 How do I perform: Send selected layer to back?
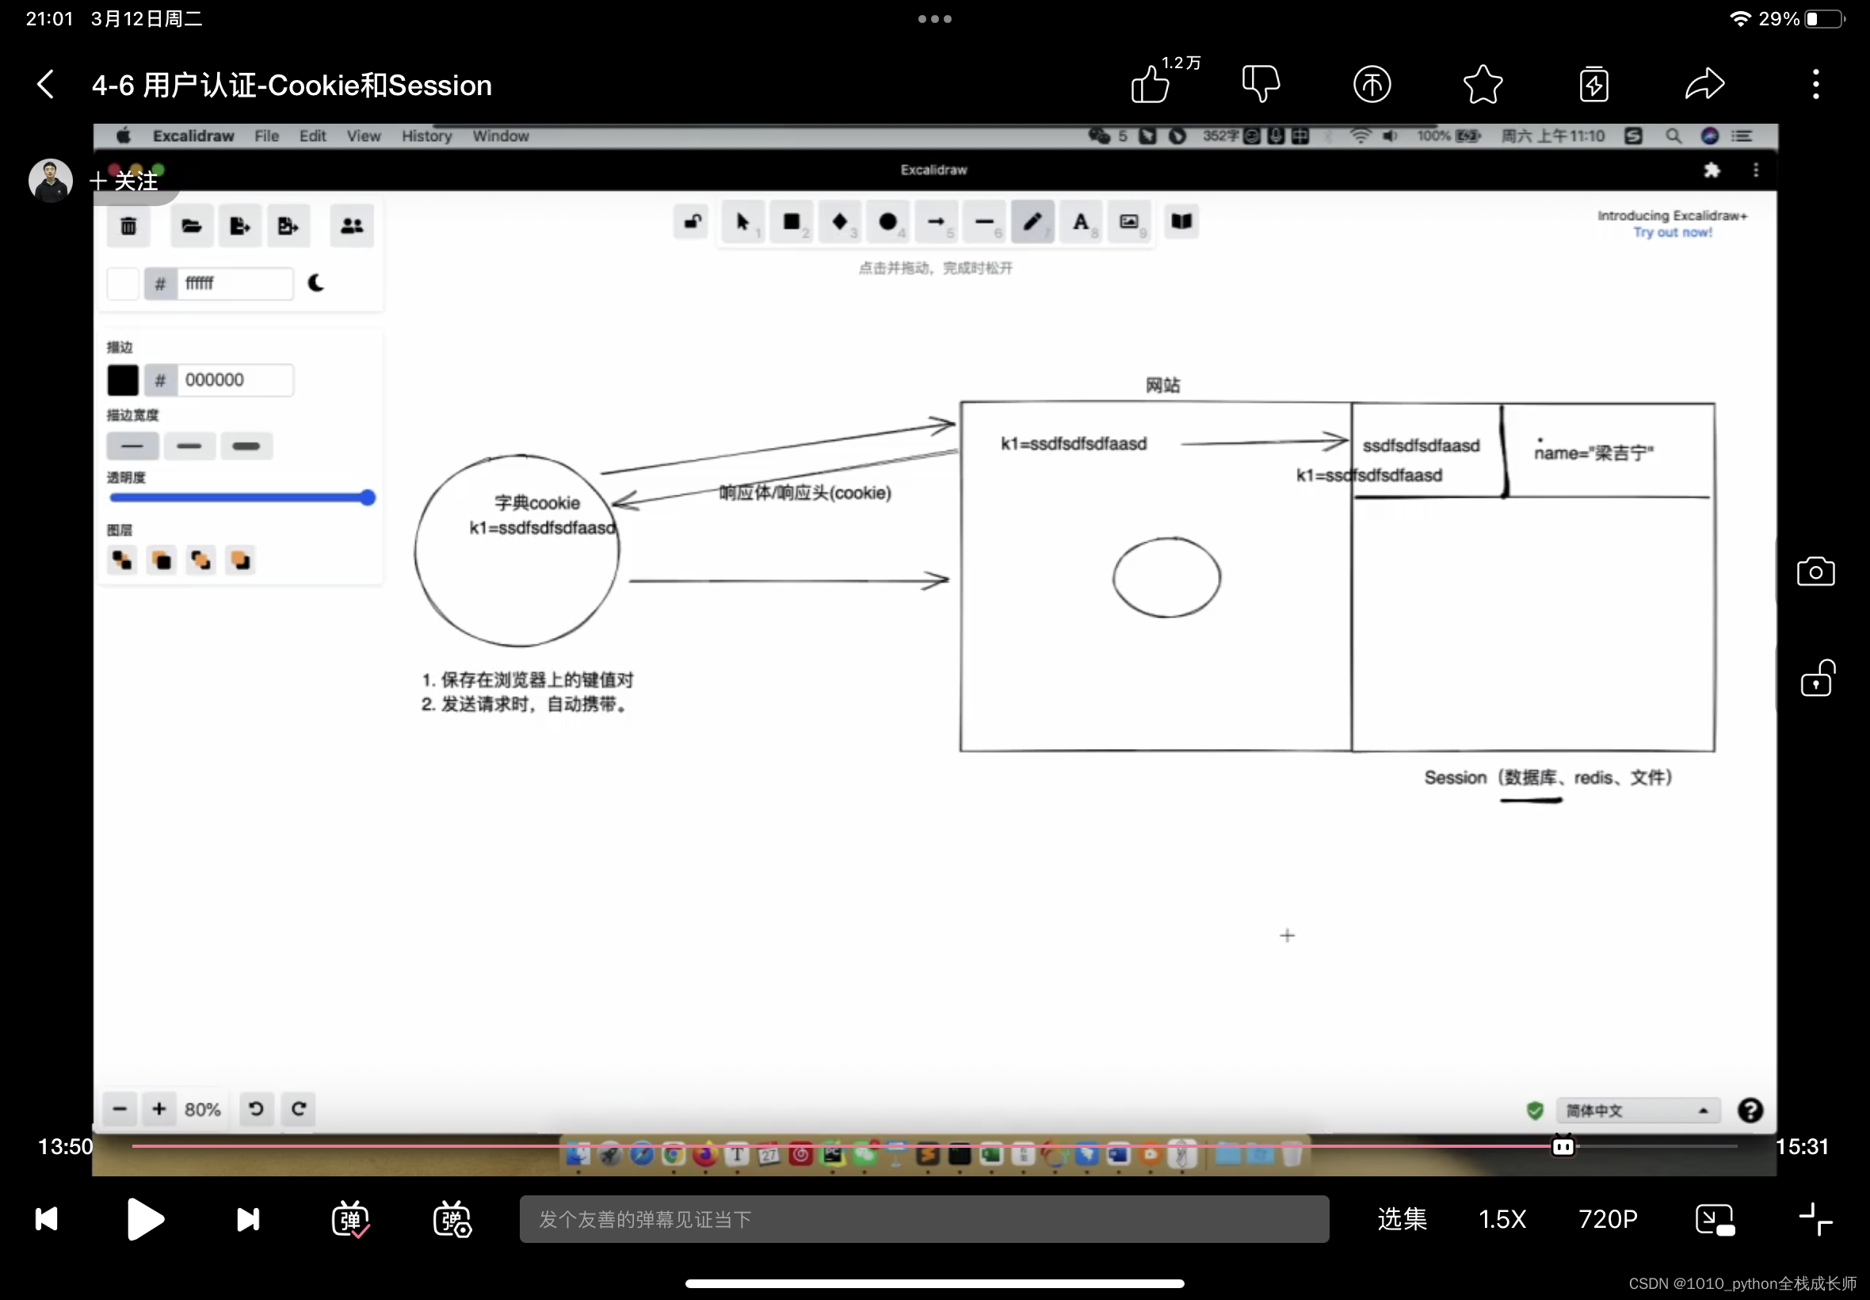pyautogui.click(x=122, y=560)
